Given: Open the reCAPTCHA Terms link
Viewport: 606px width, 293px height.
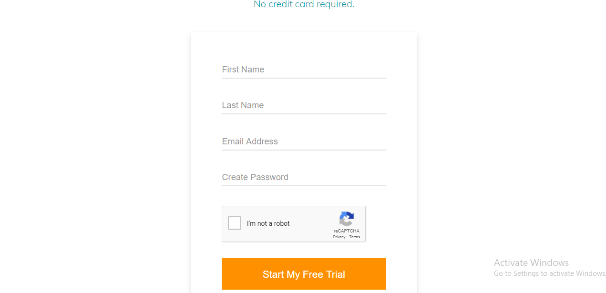Looking at the screenshot, I should coord(355,237).
